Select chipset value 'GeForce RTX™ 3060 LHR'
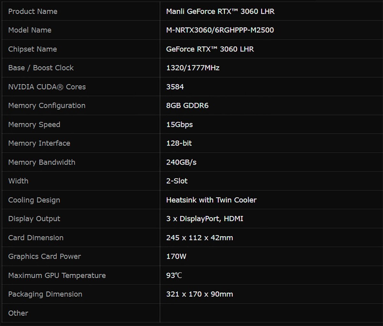Screen dimensions: 383x326 [210, 49]
